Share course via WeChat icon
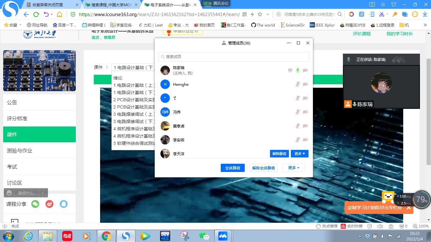 35,204
